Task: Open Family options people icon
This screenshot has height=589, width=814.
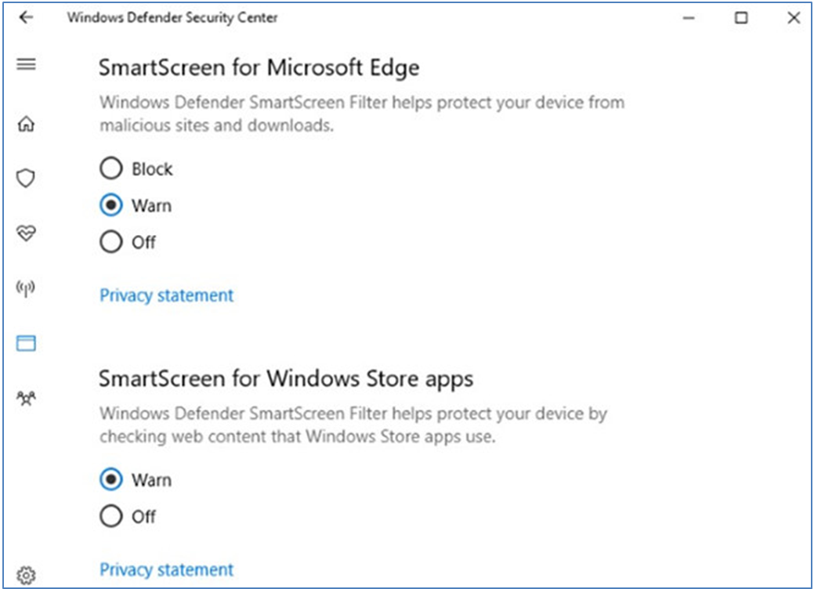Action: 26,398
